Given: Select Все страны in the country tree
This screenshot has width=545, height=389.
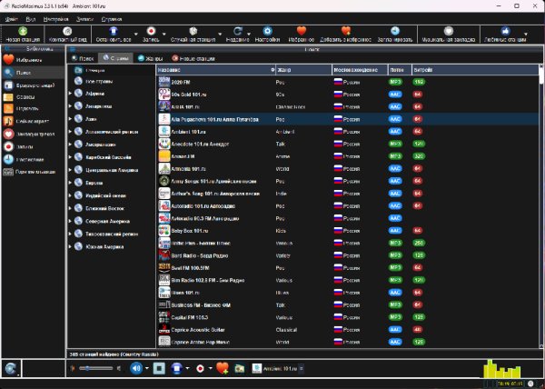Looking at the screenshot, I should click(x=99, y=82).
